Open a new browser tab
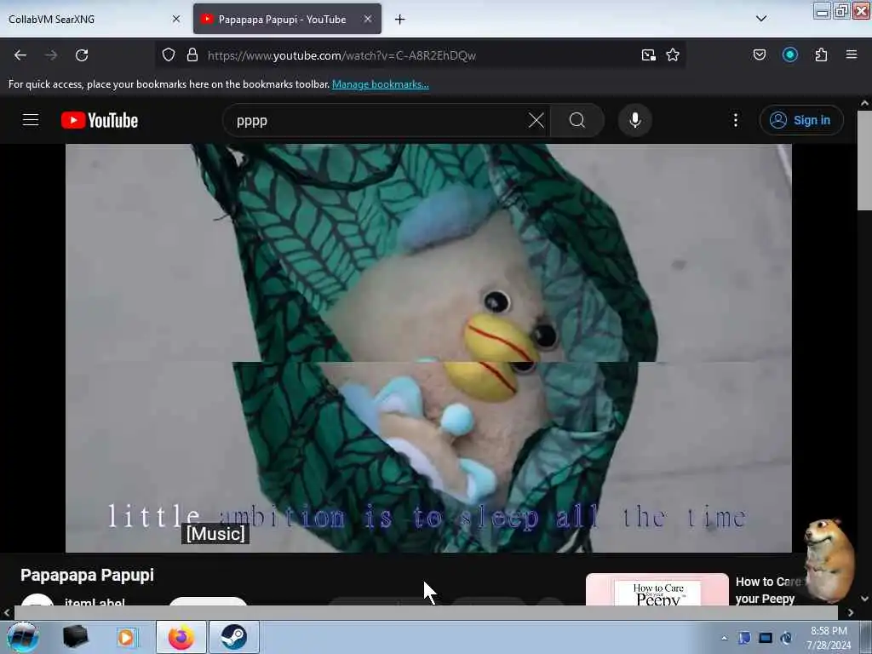Image resolution: width=872 pixels, height=654 pixels. [400, 20]
